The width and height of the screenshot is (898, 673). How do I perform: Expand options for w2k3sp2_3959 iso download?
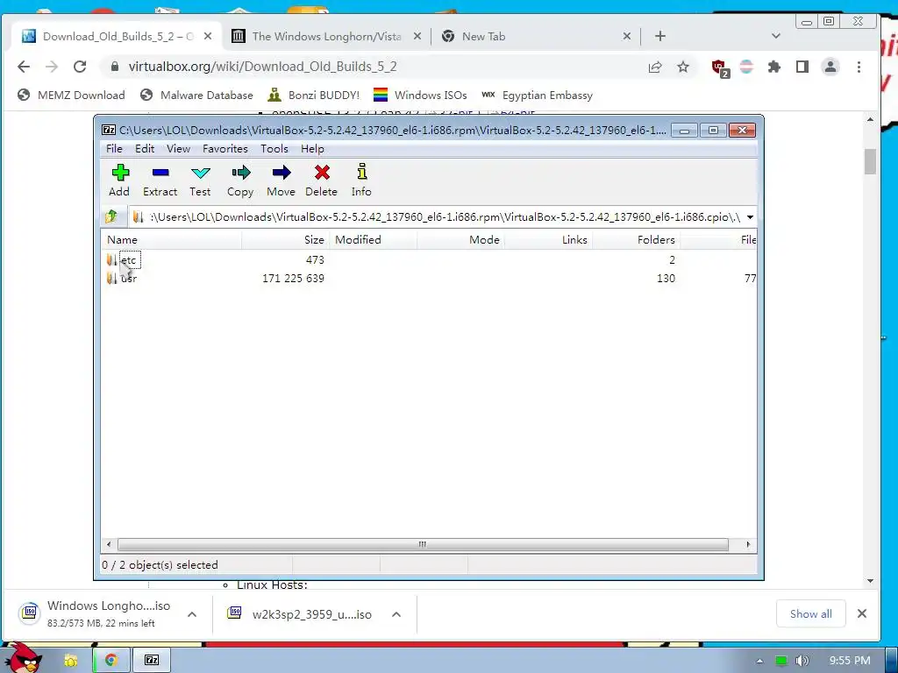click(x=396, y=614)
